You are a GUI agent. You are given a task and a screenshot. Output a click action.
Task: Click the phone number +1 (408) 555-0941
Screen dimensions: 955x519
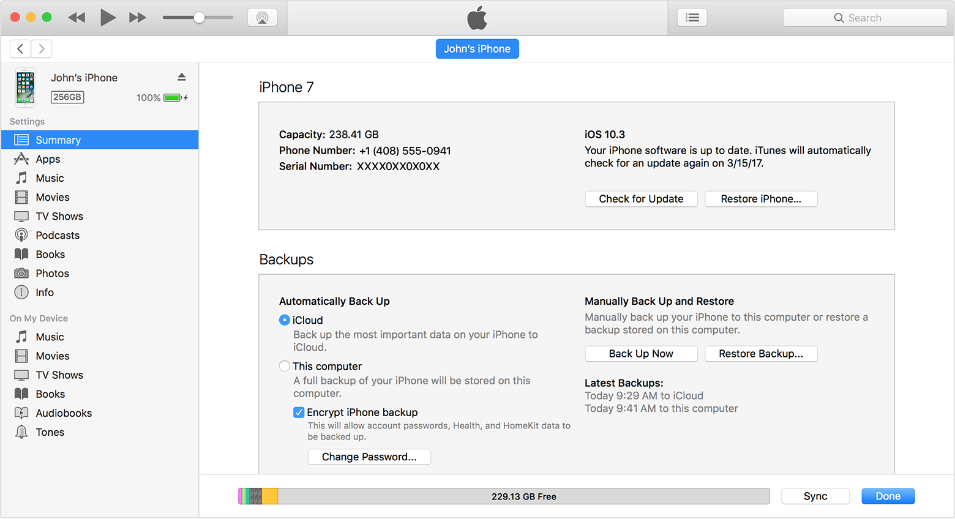(x=405, y=151)
